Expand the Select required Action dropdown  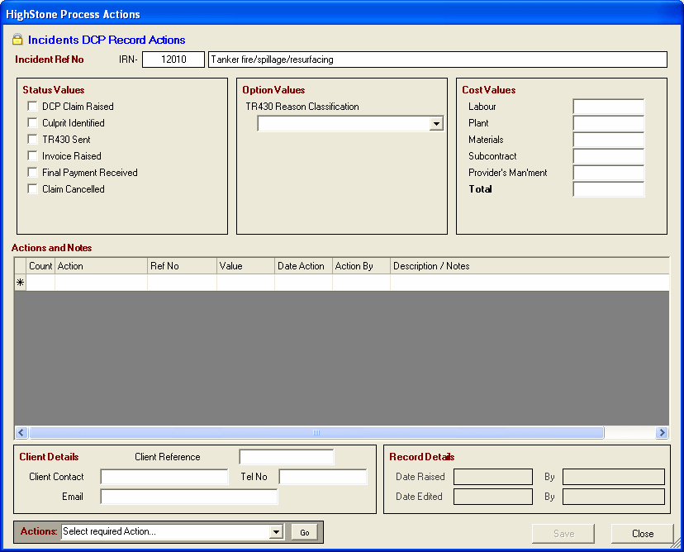click(276, 532)
